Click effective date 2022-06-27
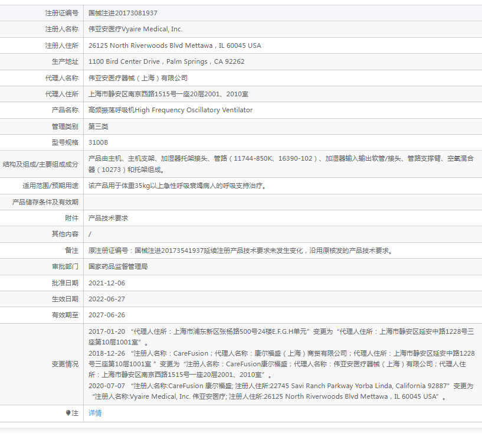Viewport: 482px width, 436px height. point(107,299)
